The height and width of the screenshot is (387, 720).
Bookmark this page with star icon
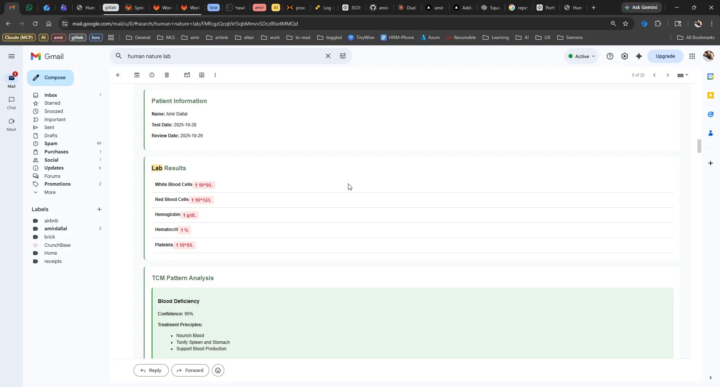point(625,24)
